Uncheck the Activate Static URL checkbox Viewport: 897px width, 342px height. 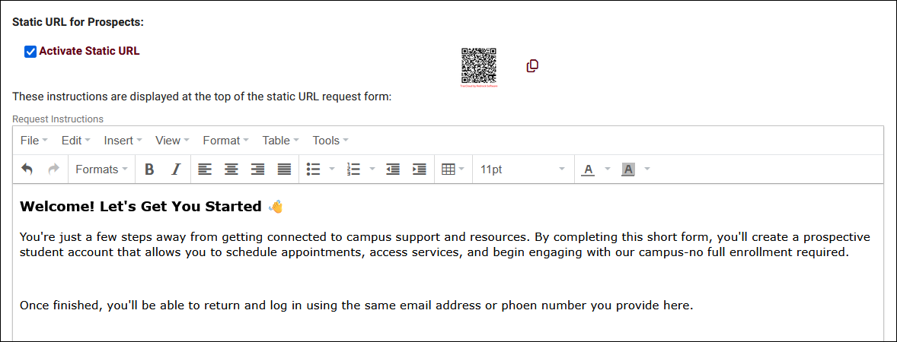point(30,52)
